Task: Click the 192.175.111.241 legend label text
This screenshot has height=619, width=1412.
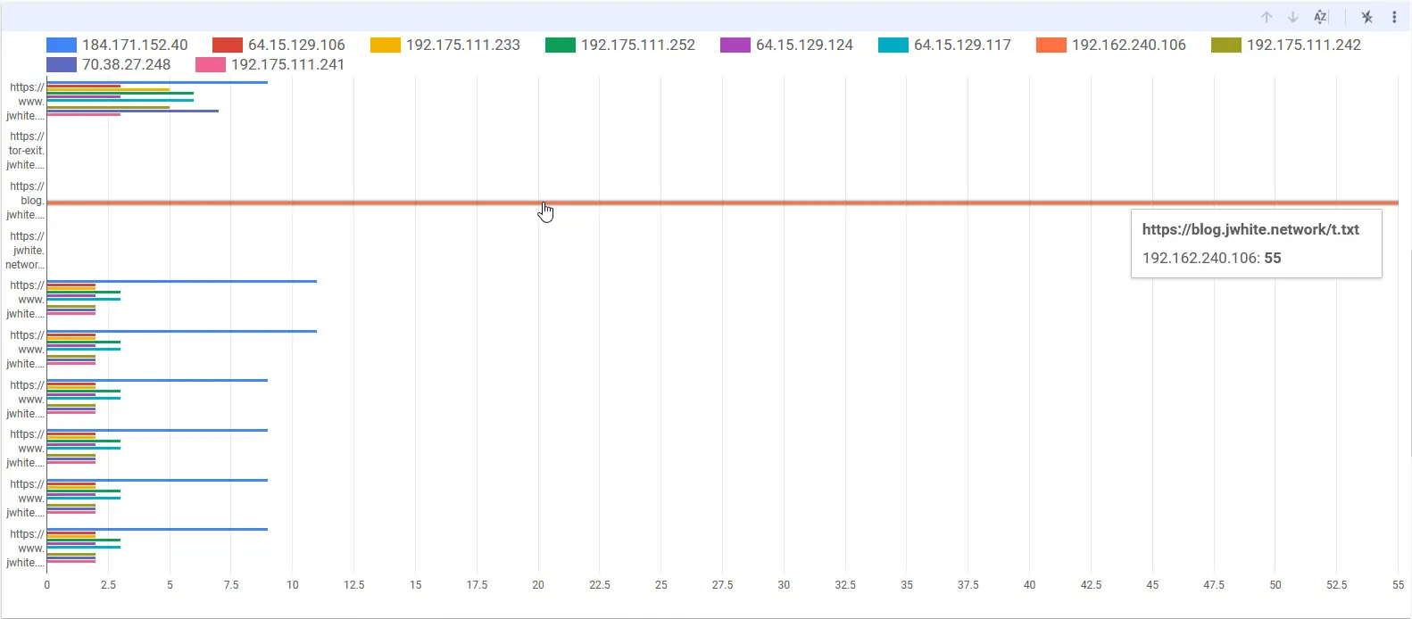Action: tap(287, 64)
